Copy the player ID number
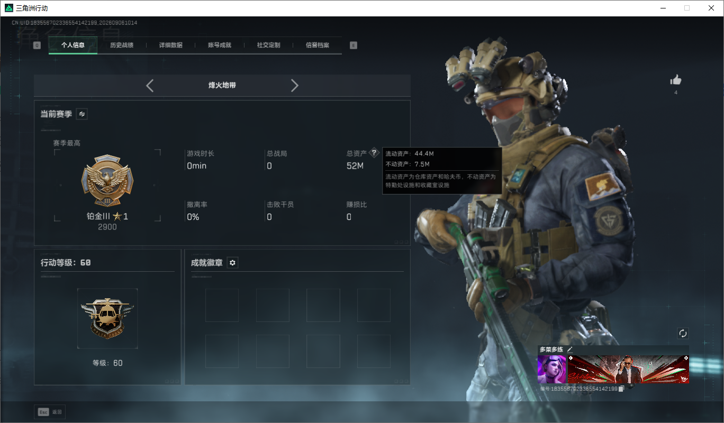724x423 pixels. click(622, 389)
